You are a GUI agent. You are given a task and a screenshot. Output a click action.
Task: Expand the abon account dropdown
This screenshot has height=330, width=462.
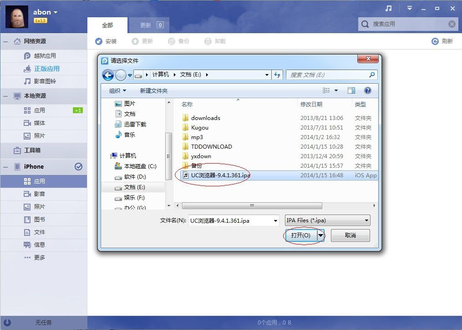pos(56,12)
